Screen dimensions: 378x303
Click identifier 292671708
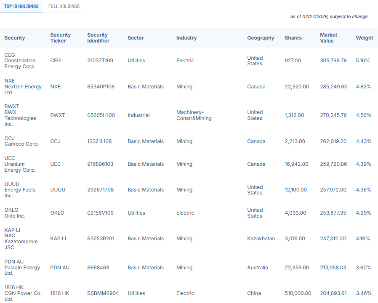(100, 190)
